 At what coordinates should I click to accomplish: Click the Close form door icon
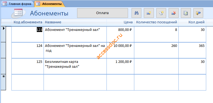pos(198,13)
